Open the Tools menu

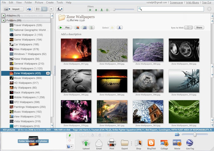click(60, 3)
